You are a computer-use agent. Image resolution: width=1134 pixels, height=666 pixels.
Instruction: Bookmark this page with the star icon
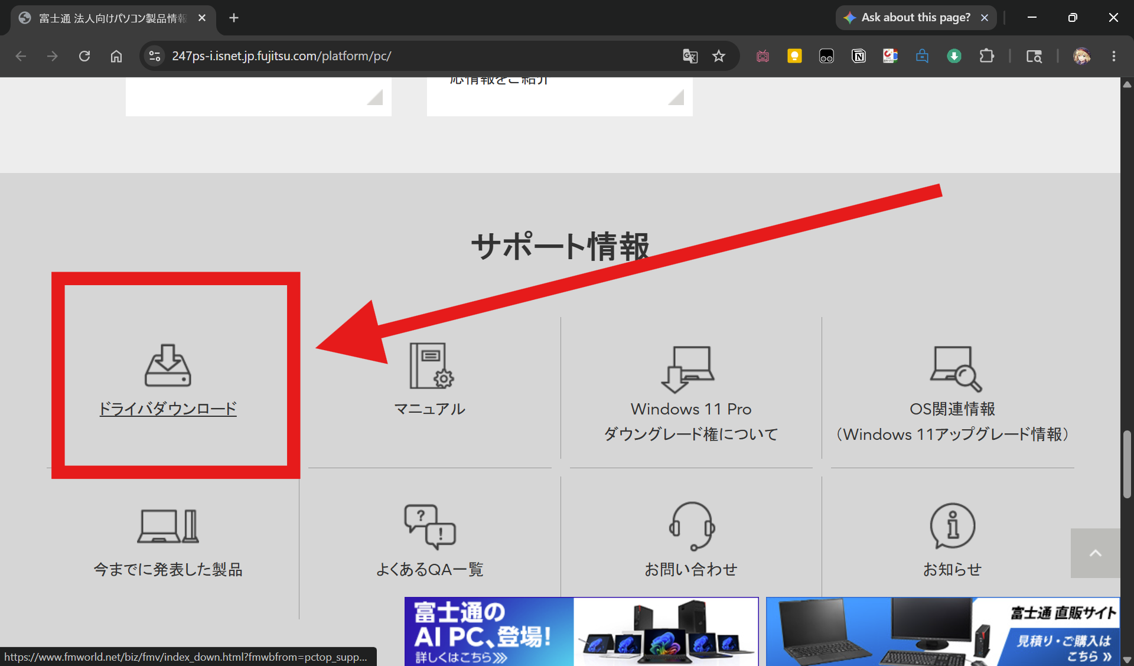pyautogui.click(x=719, y=56)
